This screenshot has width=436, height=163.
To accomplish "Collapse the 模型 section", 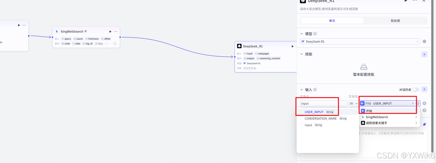I will [x=302, y=34].
